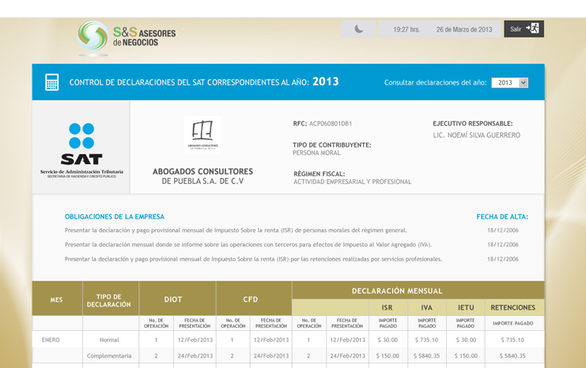The image size is (586, 368).
Task: Open the year 2013 dropdown
Action: (510, 82)
